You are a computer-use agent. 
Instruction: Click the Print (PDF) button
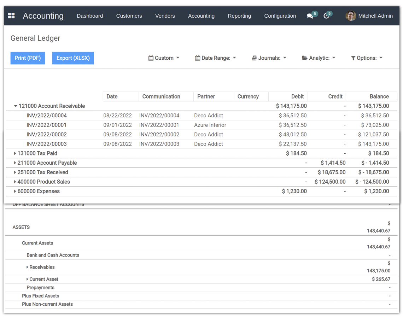pos(28,58)
